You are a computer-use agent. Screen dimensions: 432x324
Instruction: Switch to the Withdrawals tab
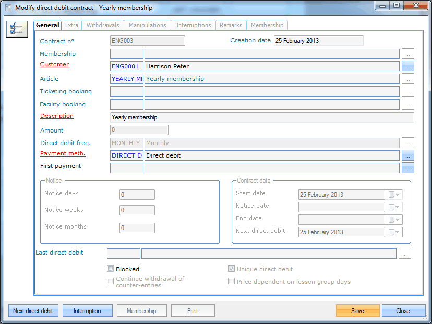pyautogui.click(x=103, y=25)
